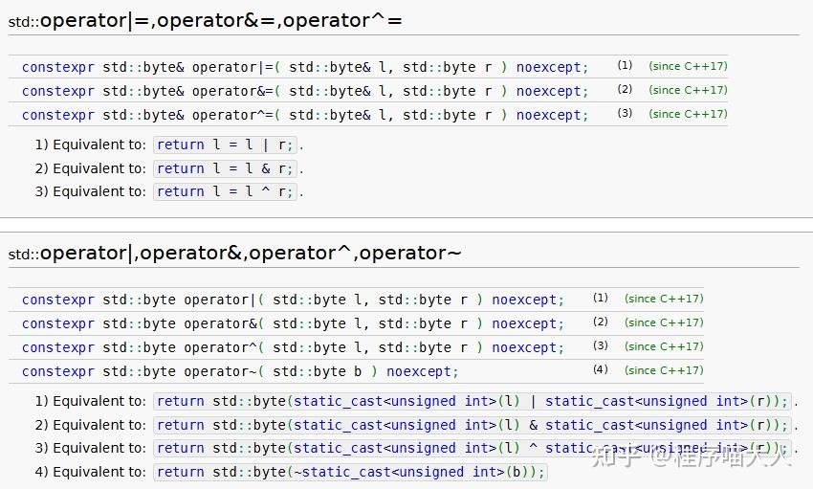Click the std::byte snippet using & between static_casts
This screenshot has width=813, height=489.
click(x=472, y=425)
